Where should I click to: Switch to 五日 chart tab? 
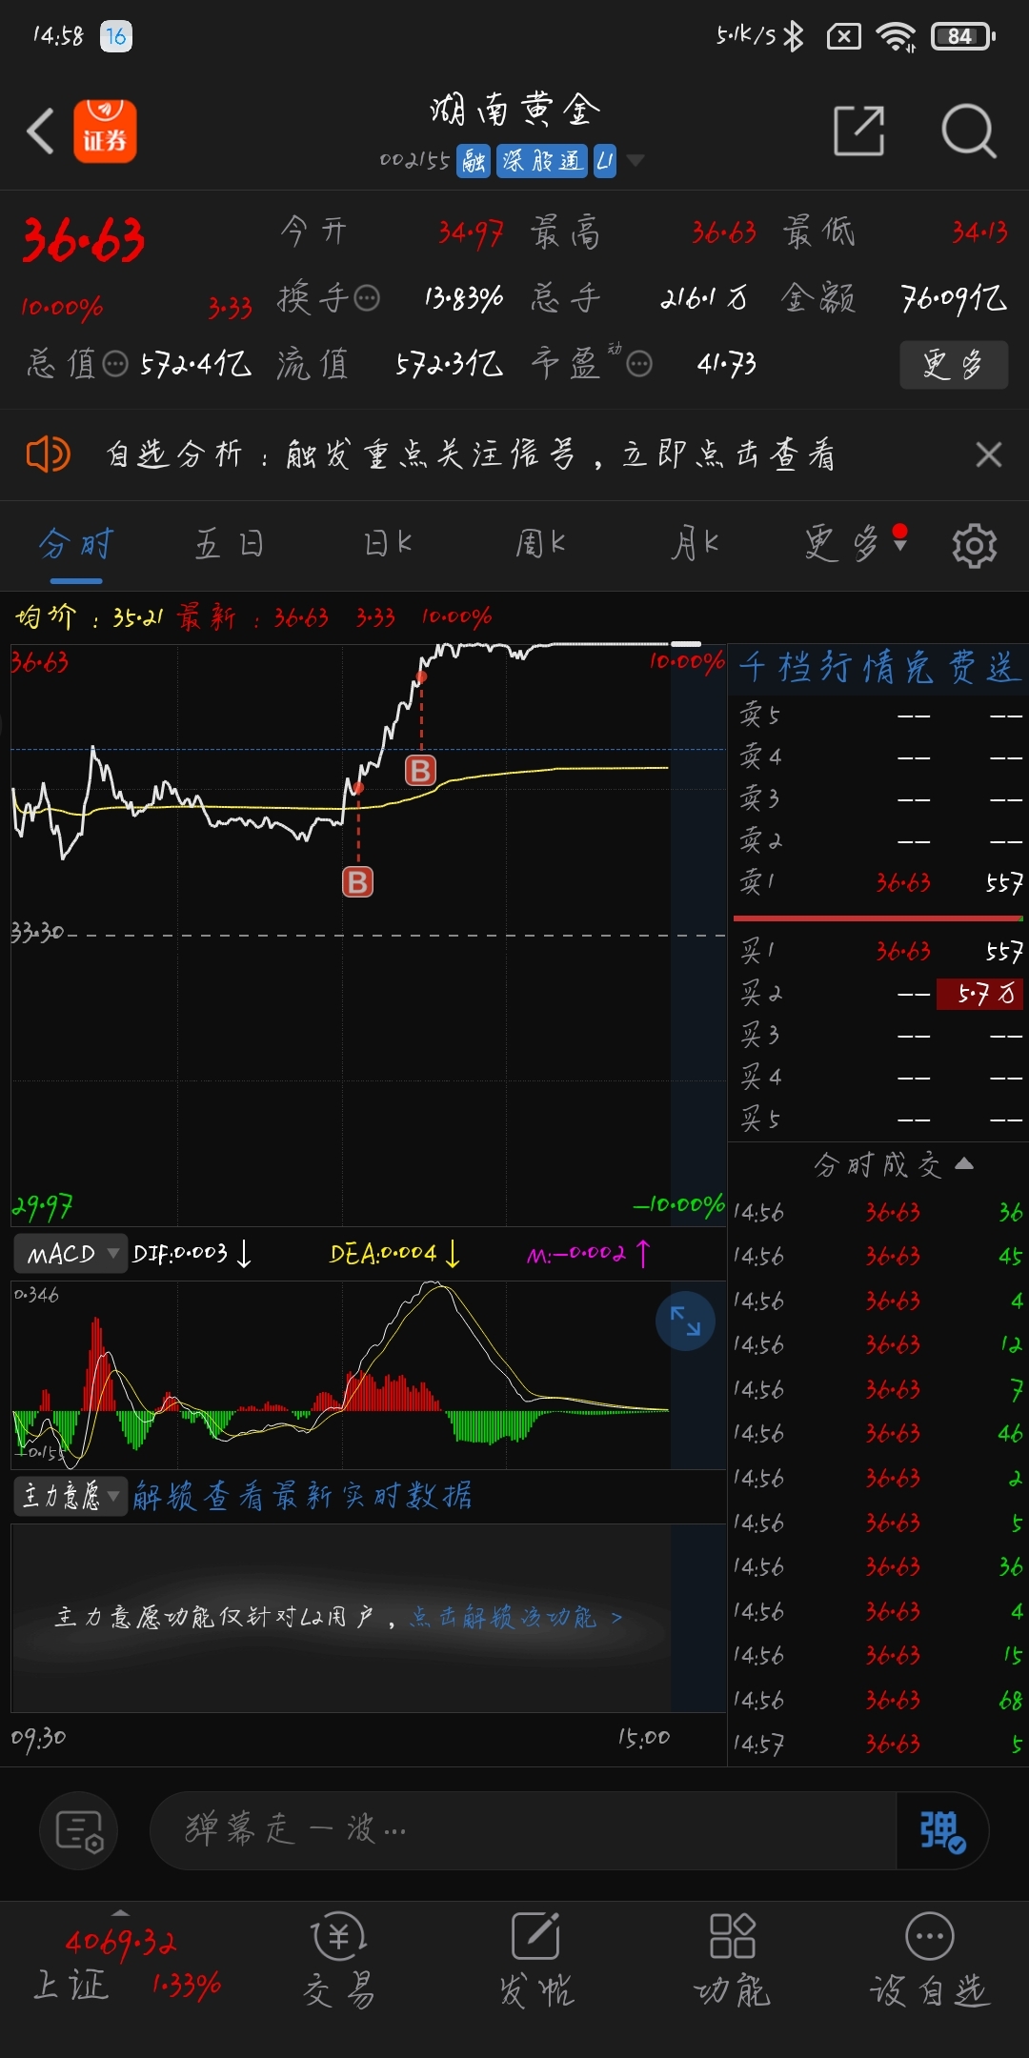pyautogui.click(x=230, y=545)
